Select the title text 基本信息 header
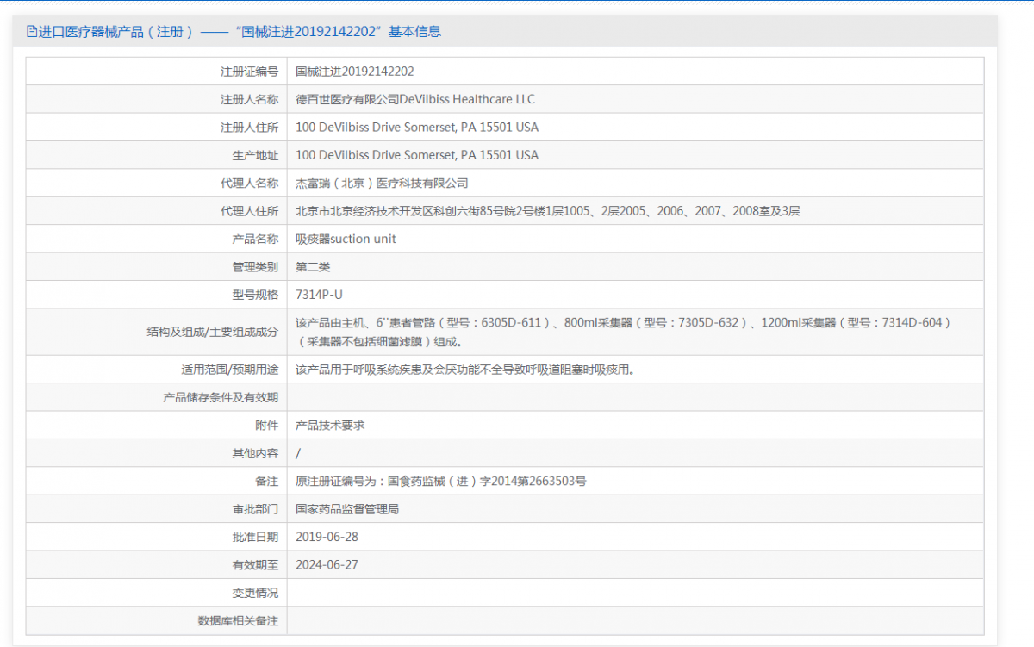The image size is (1034, 647). (414, 32)
